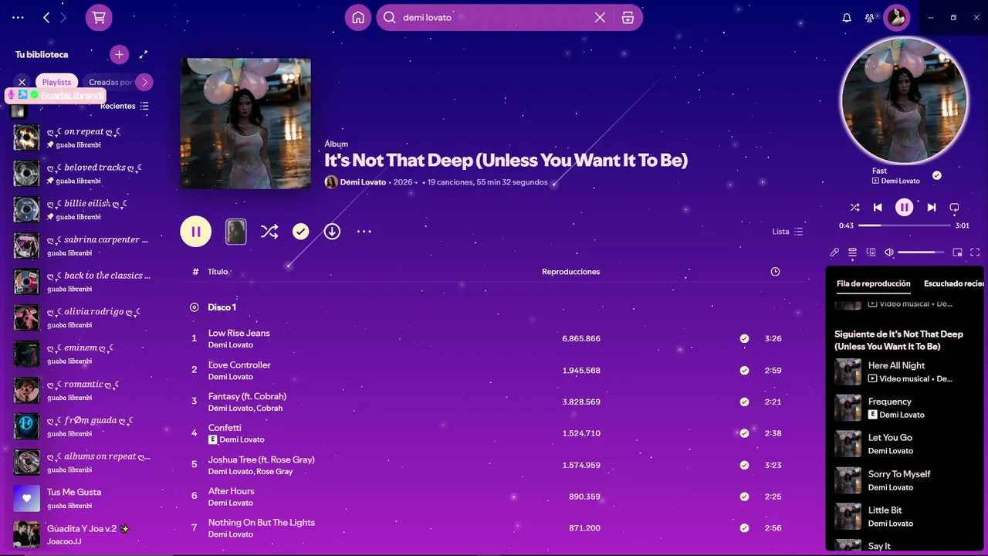Click the Demi Lovato link beside the album year
The image size is (988, 556).
(363, 182)
